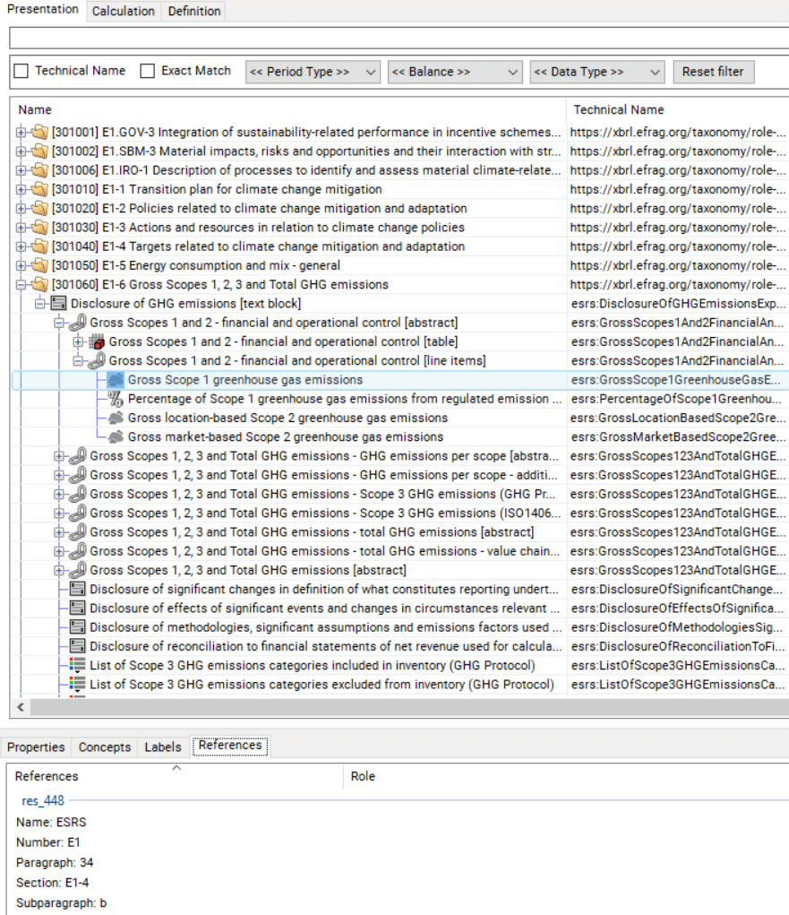Open the Definition tab

pyautogui.click(x=194, y=11)
